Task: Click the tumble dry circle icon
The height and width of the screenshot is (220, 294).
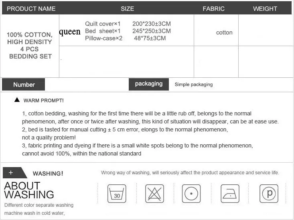Action: tap(191, 194)
